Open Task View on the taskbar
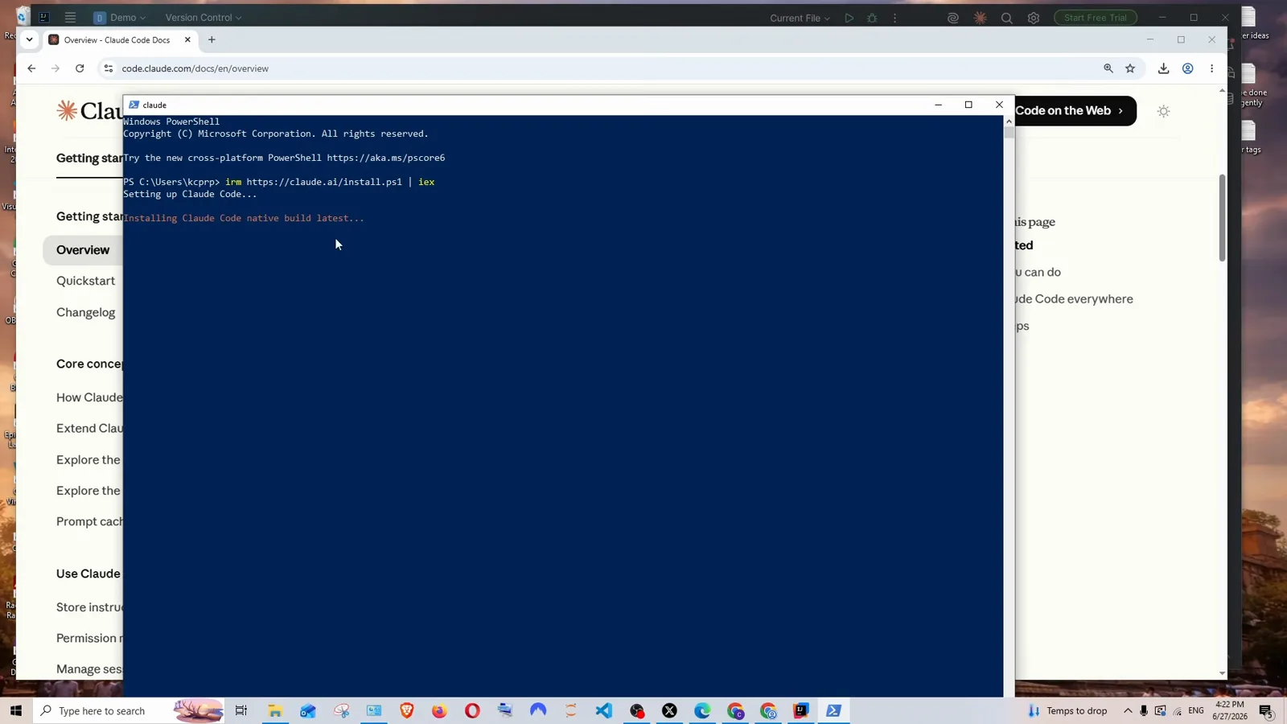The width and height of the screenshot is (1287, 724). coord(241,711)
